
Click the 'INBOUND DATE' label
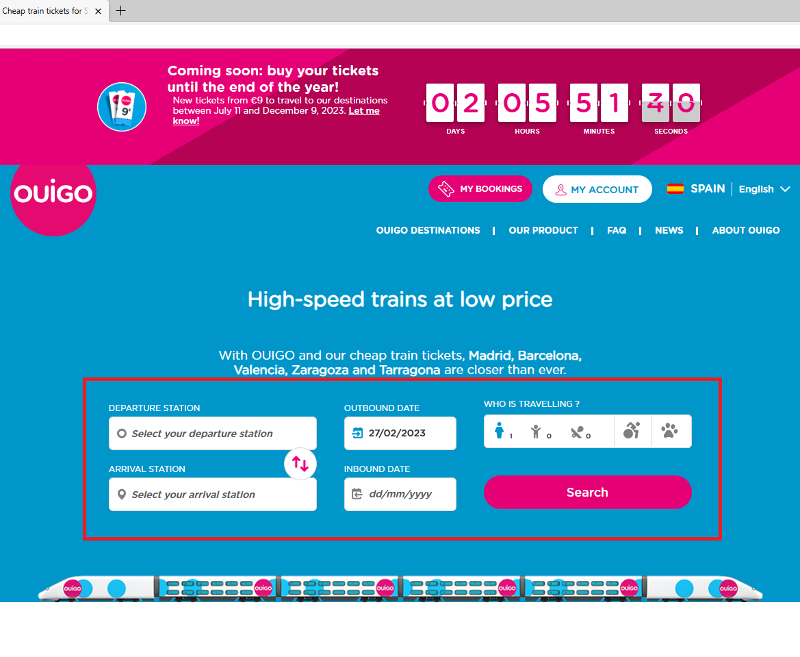(x=376, y=469)
